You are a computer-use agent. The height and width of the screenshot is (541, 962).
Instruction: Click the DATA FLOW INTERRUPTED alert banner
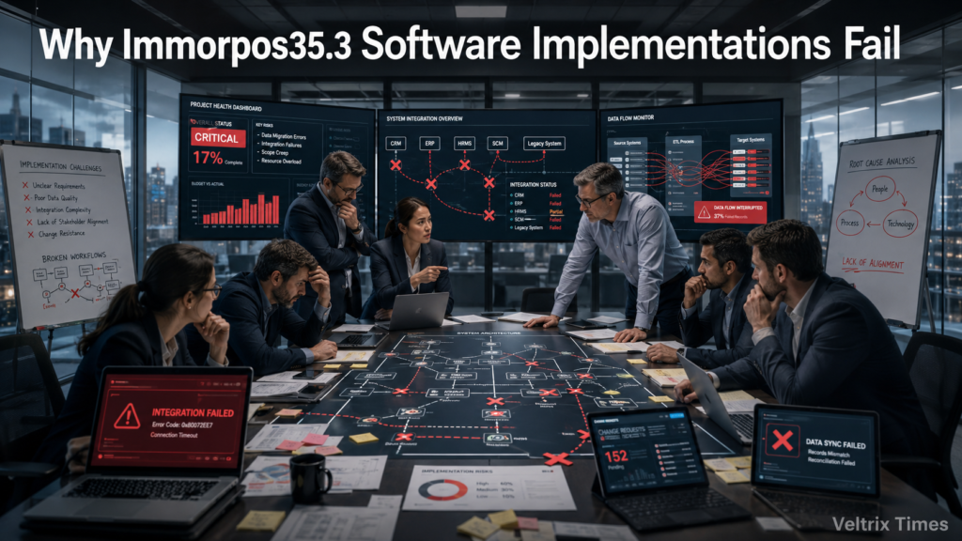point(730,212)
